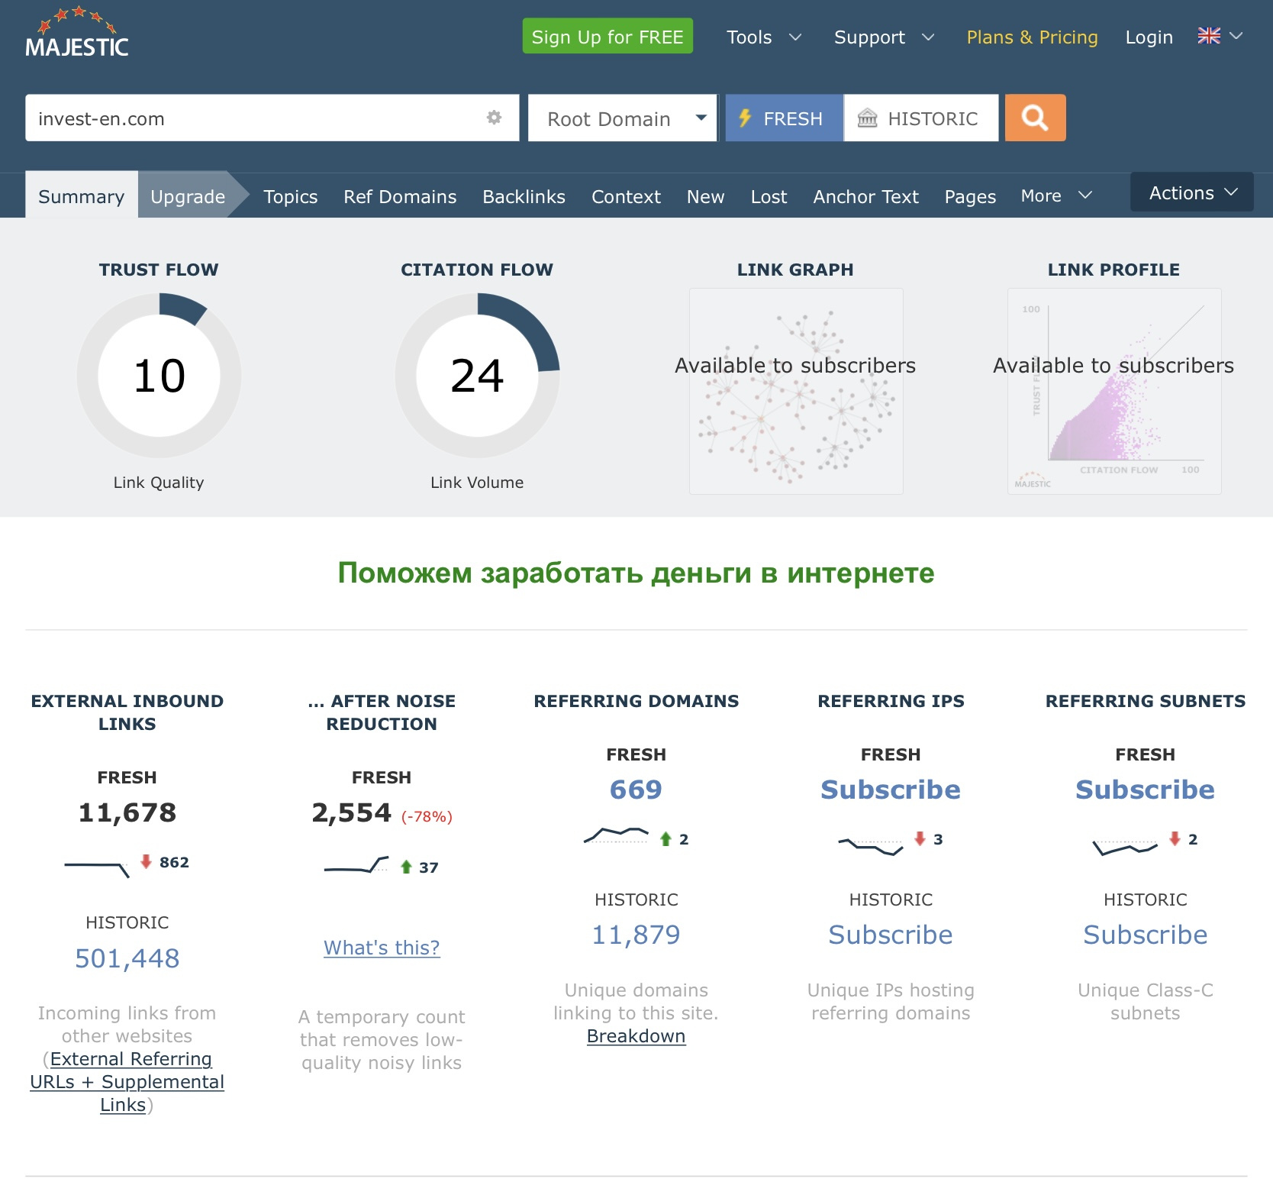Image resolution: width=1273 pixels, height=1195 pixels.
Task: Switch index to FRESH
Action: [784, 118]
